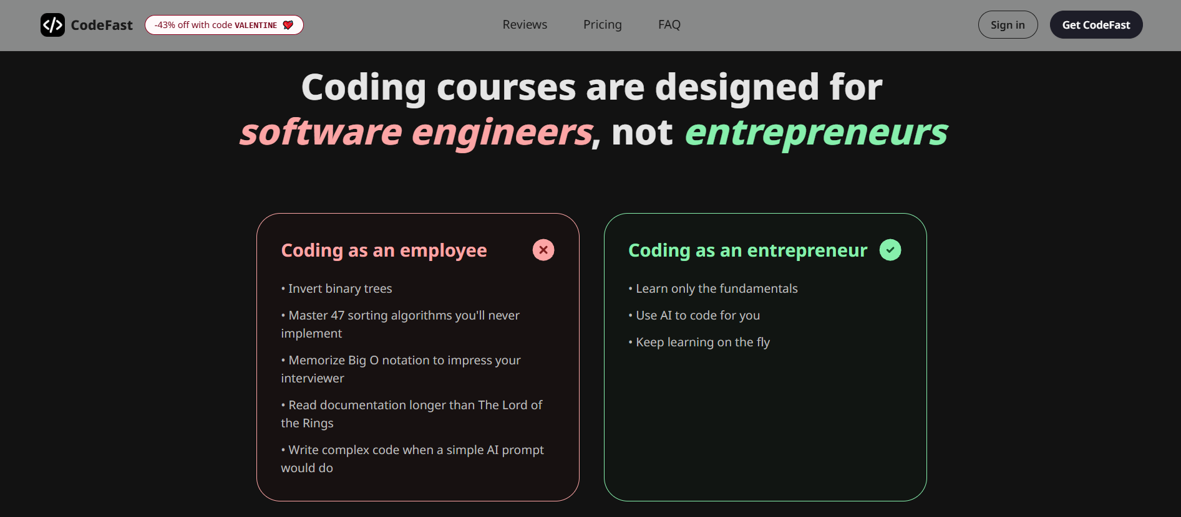Select the 'Coding as an entrepreneur' card heading
Viewport: 1181px width, 517px height.
click(747, 250)
